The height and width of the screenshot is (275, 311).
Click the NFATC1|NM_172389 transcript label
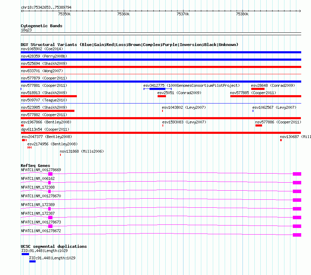pos(38,205)
